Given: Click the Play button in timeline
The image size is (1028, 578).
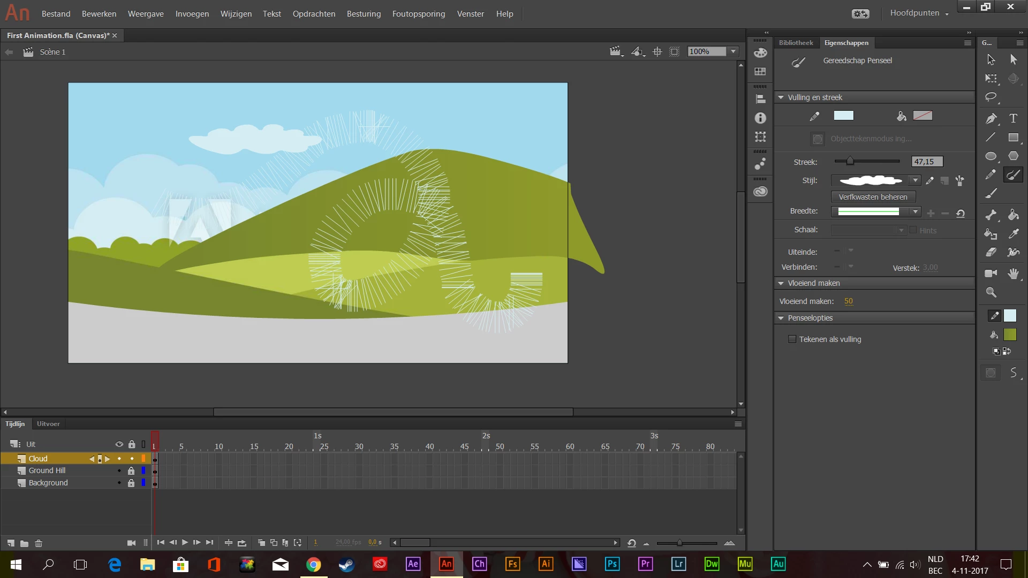Looking at the screenshot, I should pyautogui.click(x=185, y=543).
